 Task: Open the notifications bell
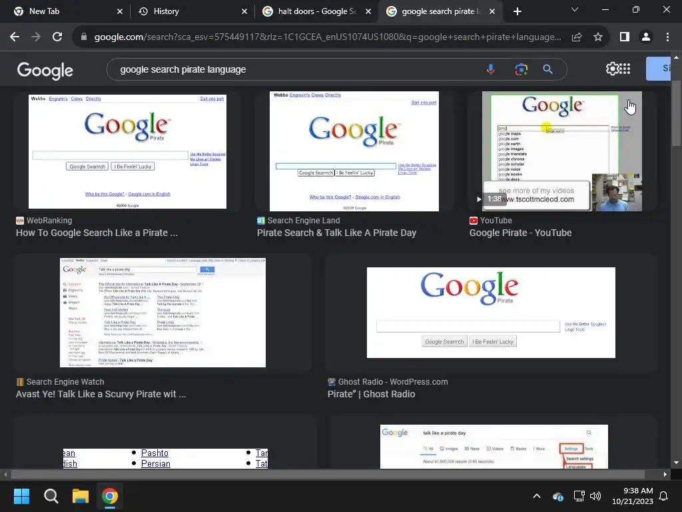(664, 496)
